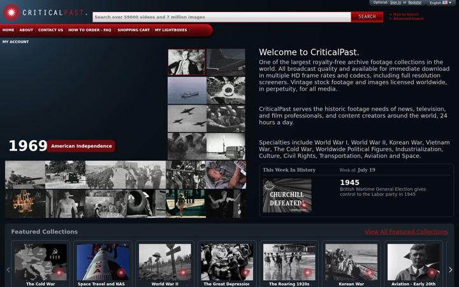The height and width of the screenshot is (287, 459).
Task: Open the Churchill Defeated video thumbnail
Action: tap(287, 196)
